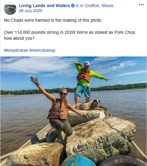The height and width of the screenshot is (166, 147).
Task: Click the 26 July 2020 timestamp
Action: point(31,11)
